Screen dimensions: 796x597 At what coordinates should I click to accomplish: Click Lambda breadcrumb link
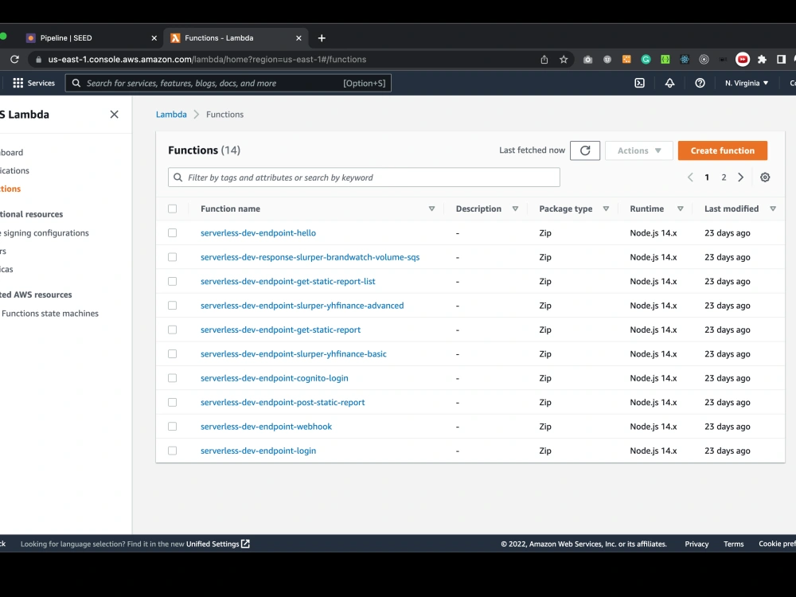171,115
